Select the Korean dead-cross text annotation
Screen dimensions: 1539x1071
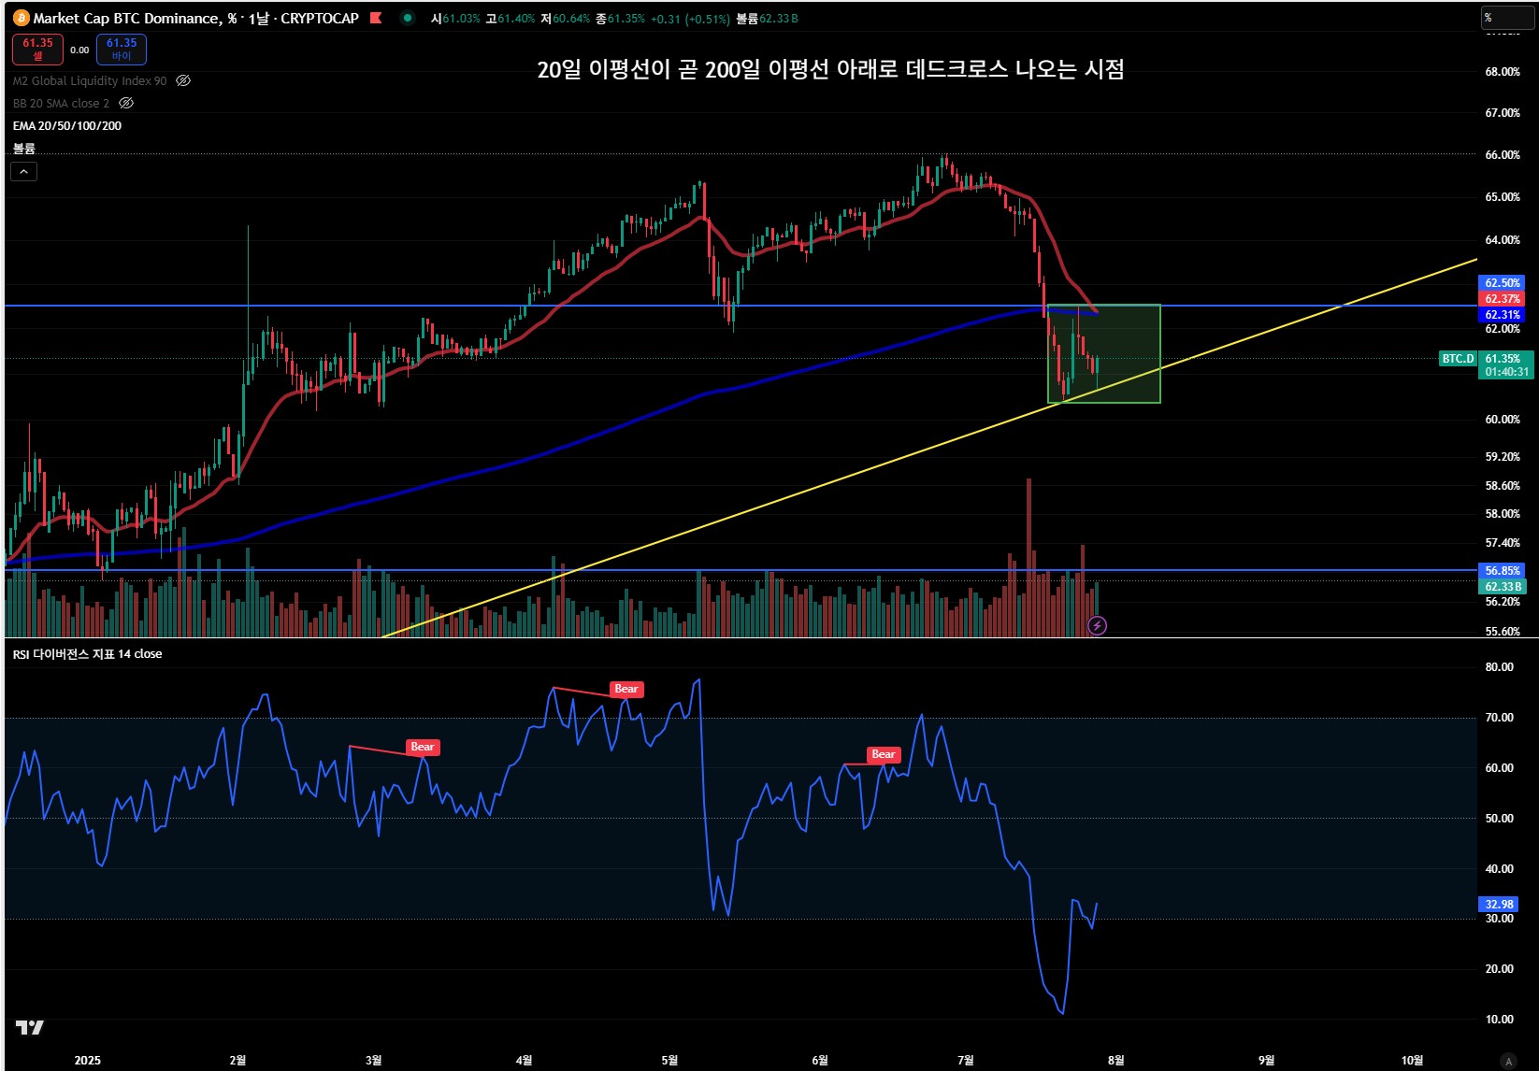[830, 69]
